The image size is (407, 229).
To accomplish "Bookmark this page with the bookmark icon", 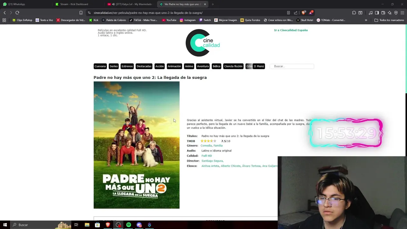I will [81, 13].
